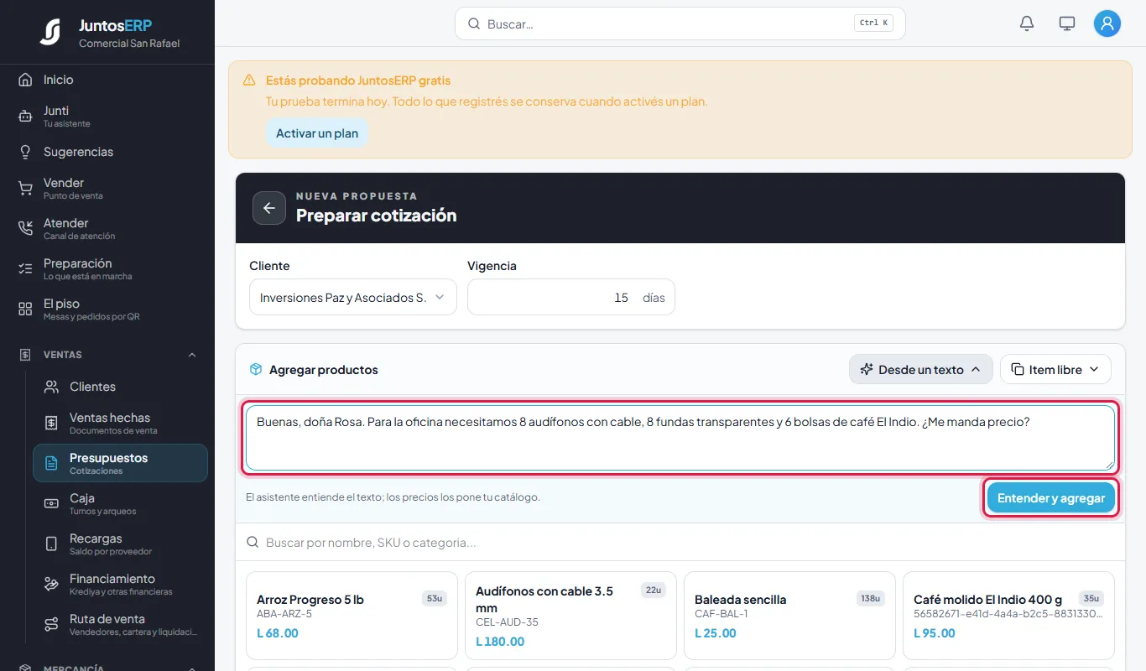Click the El piso grid icon
1146x671 pixels.
(25, 309)
